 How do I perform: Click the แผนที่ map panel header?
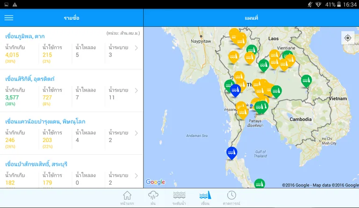click(x=251, y=18)
